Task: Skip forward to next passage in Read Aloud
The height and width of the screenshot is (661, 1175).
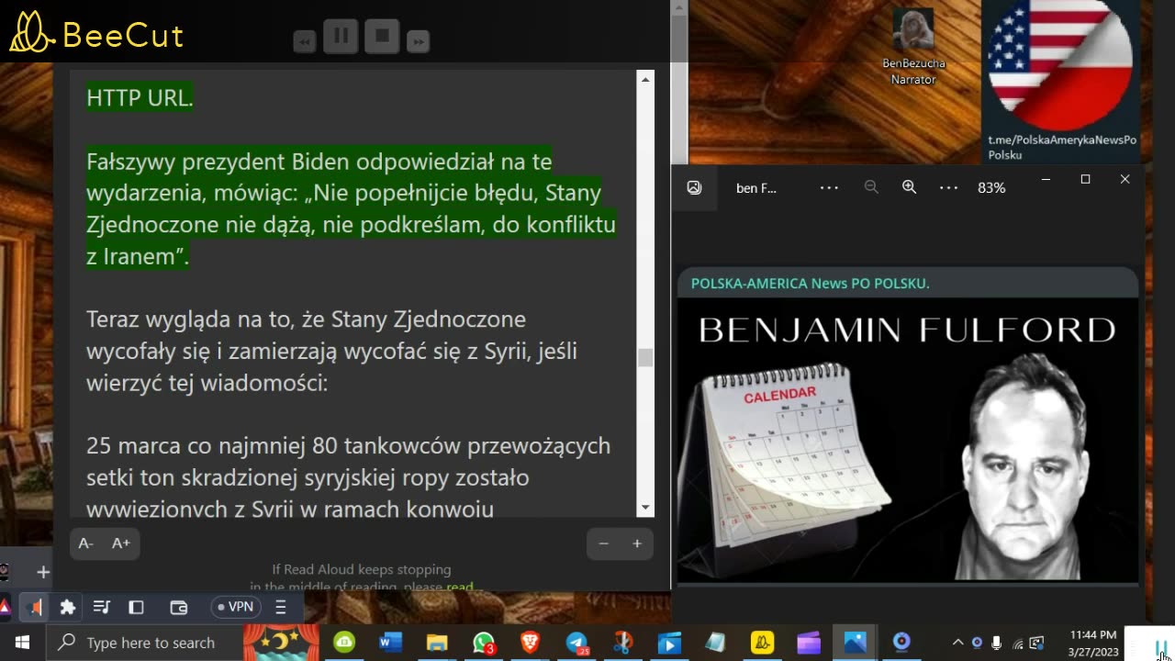Action: [418, 41]
